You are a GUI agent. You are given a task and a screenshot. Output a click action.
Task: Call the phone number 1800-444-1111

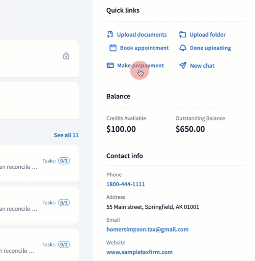(x=126, y=184)
